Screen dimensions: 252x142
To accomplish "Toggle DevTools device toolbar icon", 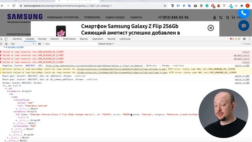I will [6, 39].
